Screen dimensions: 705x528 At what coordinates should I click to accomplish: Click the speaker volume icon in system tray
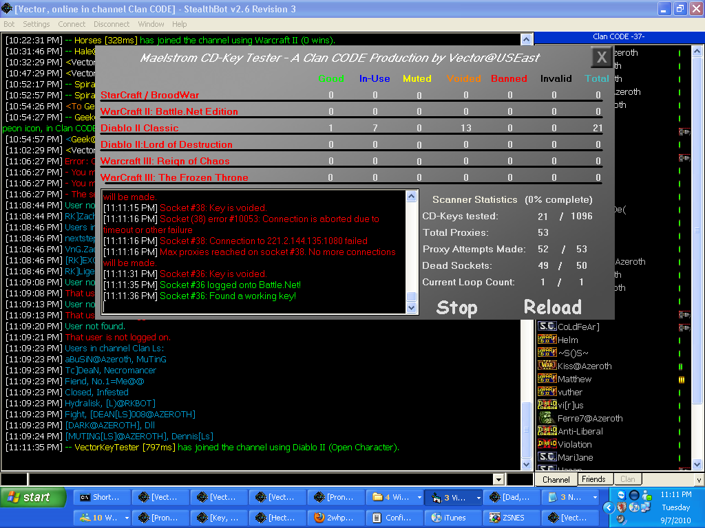click(621, 519)
